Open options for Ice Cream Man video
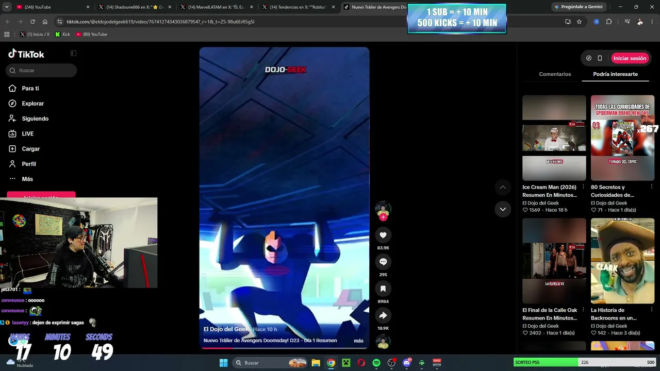This screenshot has width=660, height=371. point(583,187)
